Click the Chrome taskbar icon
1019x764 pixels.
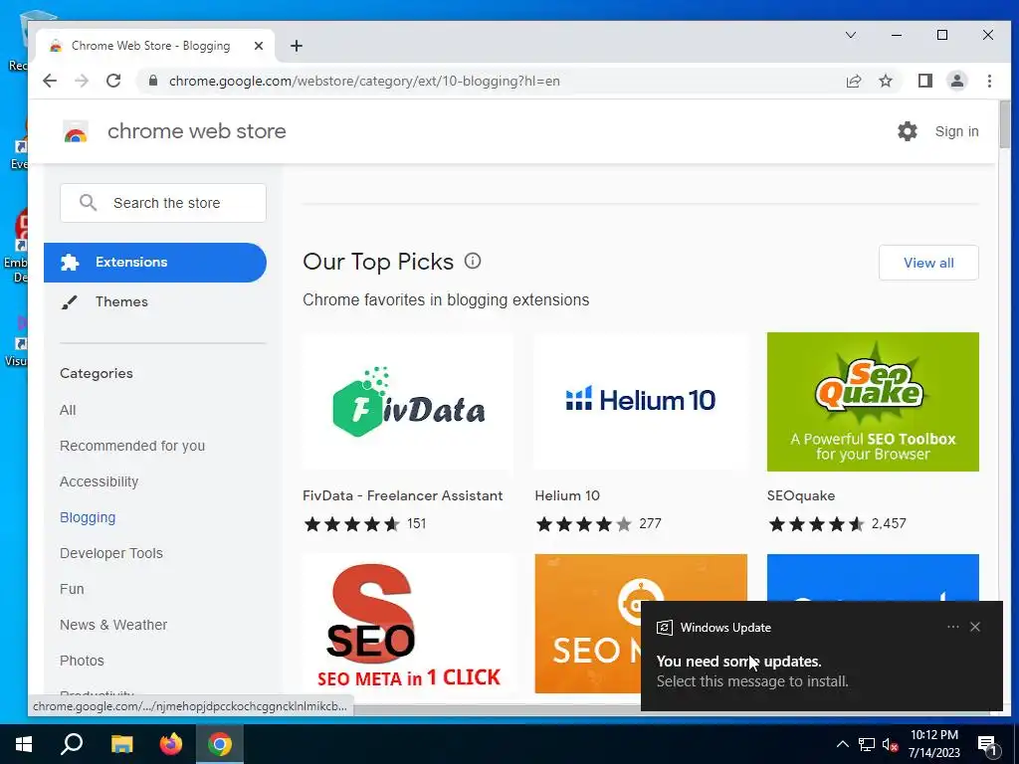[220, 744]
